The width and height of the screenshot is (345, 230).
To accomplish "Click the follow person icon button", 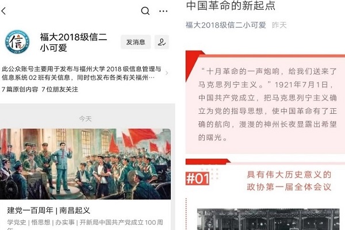I will [x=162, y=42].
